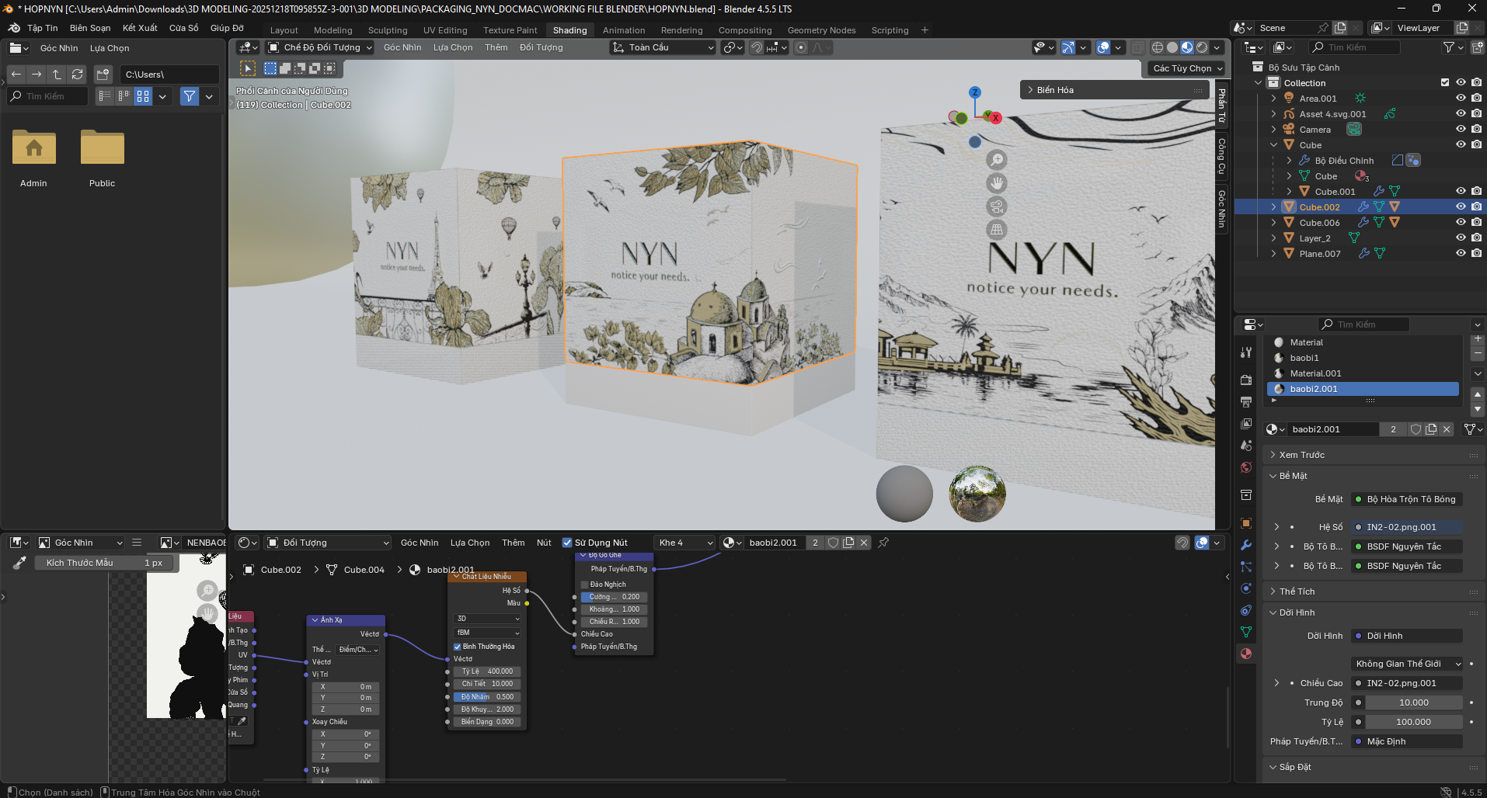
Task: Open the Không Gian Thế Giới dropdown
Action: point(1408,664)
